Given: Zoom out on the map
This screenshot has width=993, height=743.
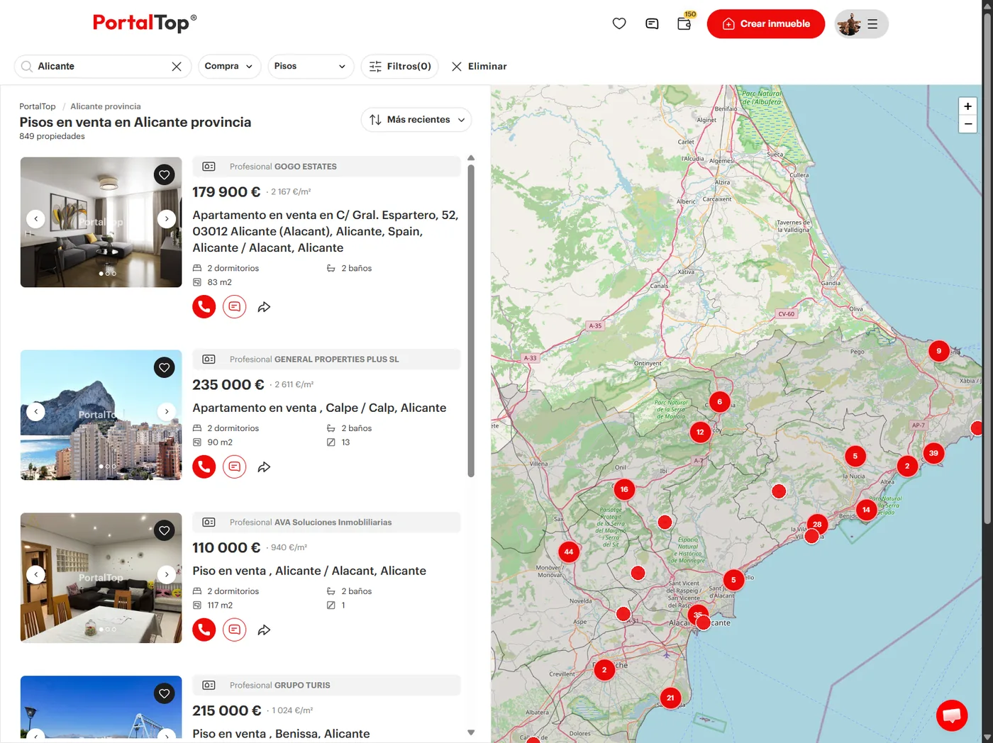Looking at the screenshot, I should pyautogui.click(x=967, y=124).
